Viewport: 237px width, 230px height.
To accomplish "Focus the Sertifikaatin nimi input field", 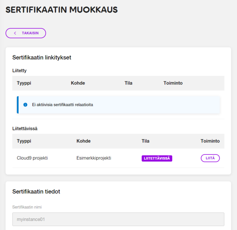I will (118, 219).
